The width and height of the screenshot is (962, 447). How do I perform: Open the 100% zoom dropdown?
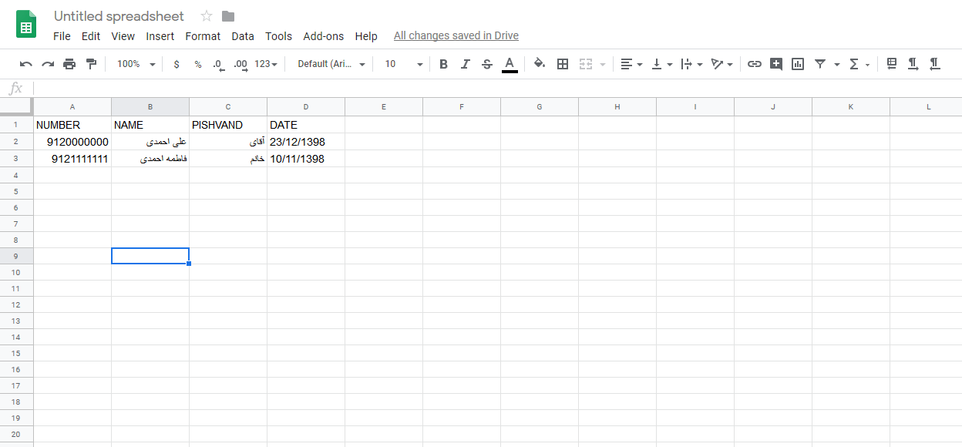click(x=136, y=64)
